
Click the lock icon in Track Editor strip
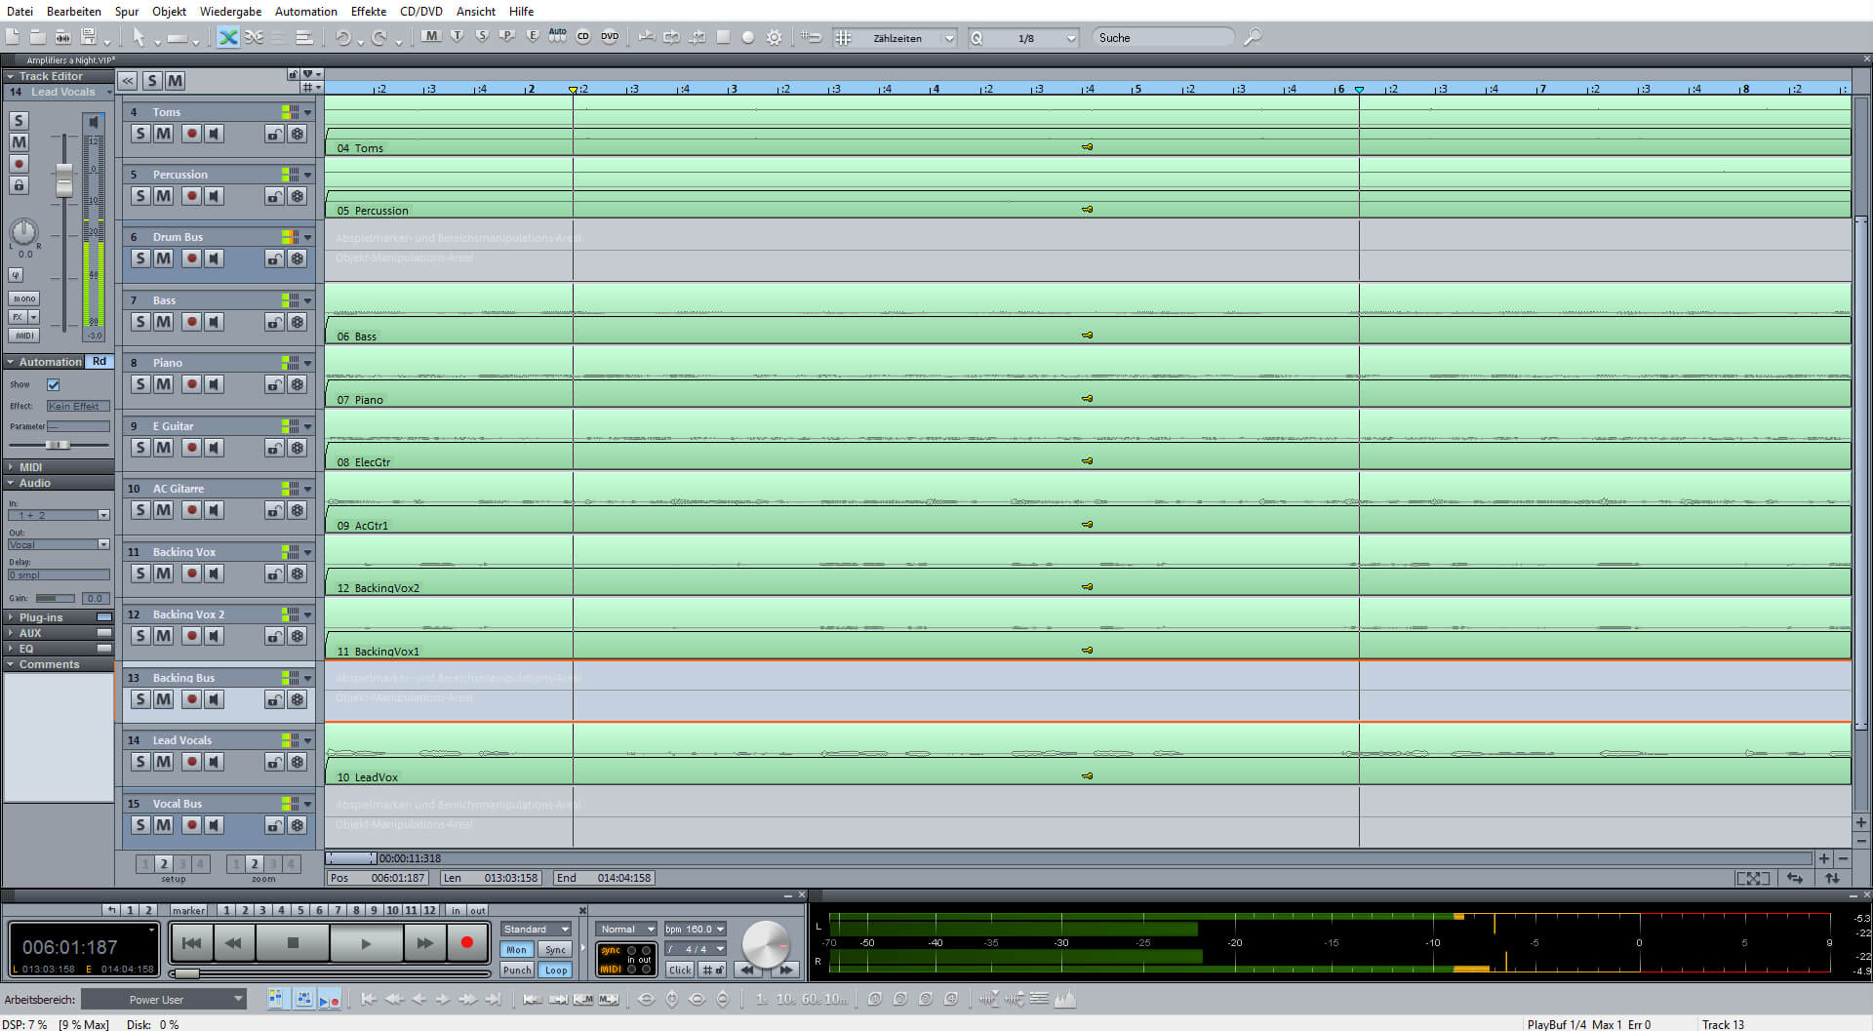point(19,185)
